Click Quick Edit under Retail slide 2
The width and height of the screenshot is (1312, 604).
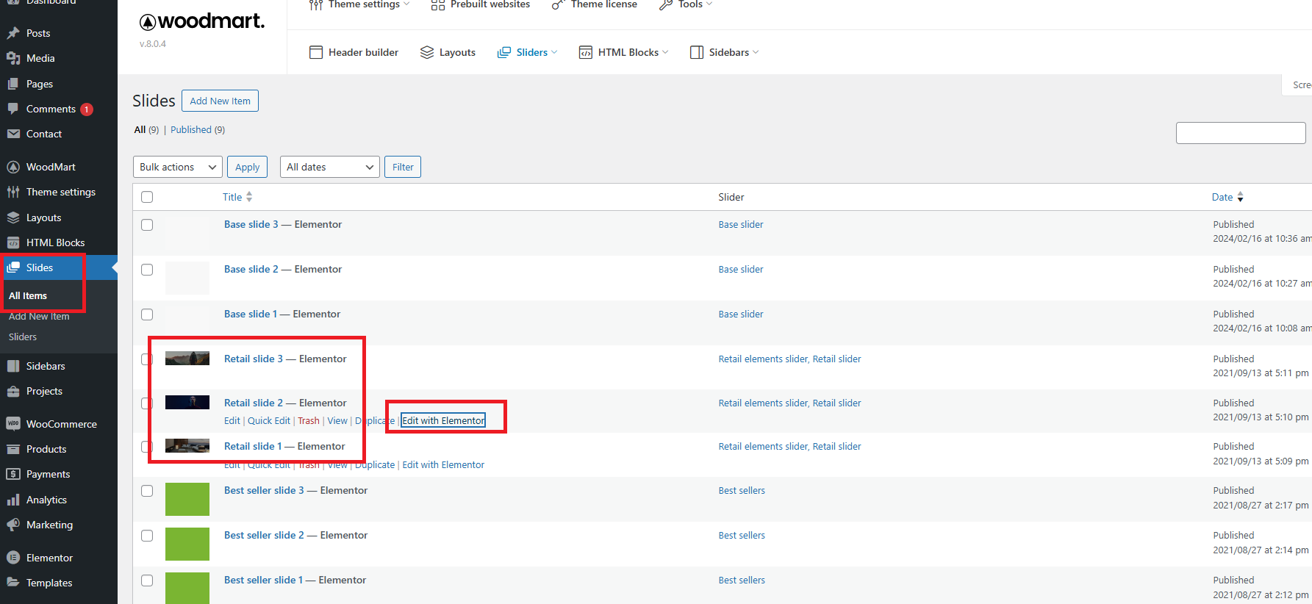coord(269,420)
